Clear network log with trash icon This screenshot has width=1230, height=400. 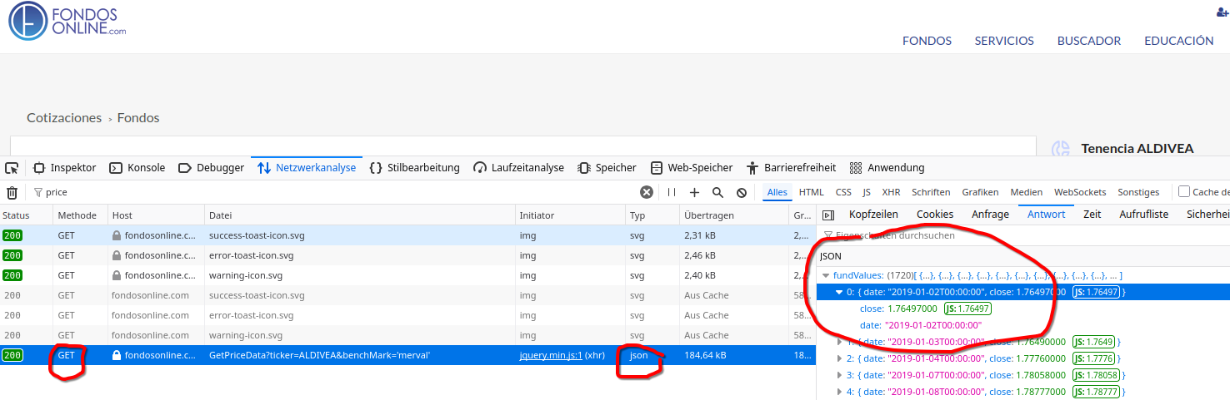click(x=12, y=192)
